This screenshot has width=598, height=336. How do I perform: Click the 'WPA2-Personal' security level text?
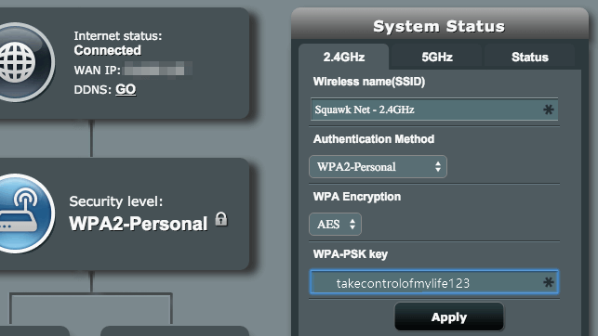pos(138,224)
